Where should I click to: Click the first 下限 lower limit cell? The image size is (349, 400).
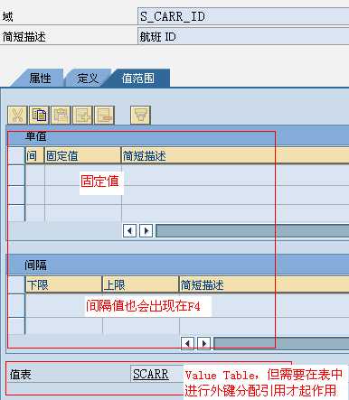pyautogui.click(x=63, y=304)
